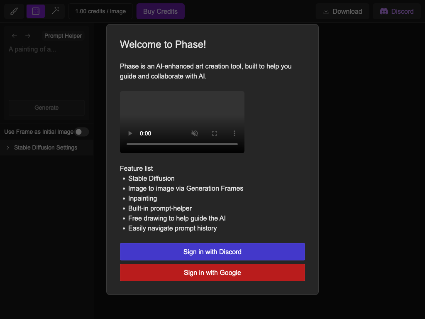425x319 pixels.
Task: Click the 0:00 video timestamp
Action: [145, 133]
